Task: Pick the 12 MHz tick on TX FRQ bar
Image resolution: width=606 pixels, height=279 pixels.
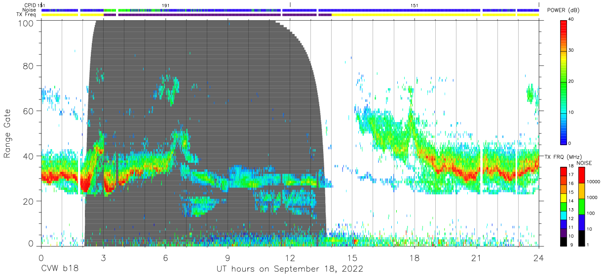Action: coord(571,218)
